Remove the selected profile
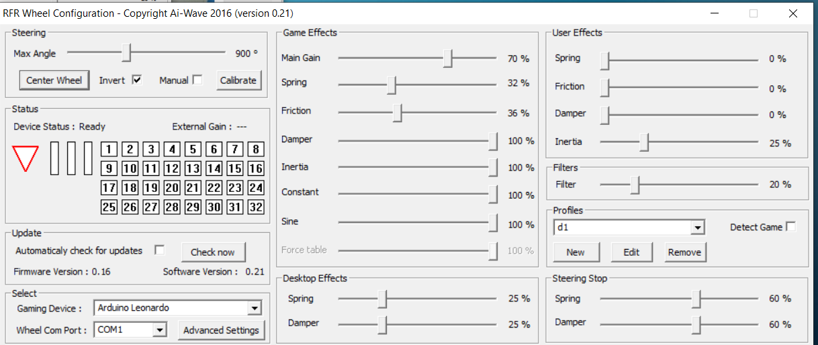Viewport: 818px width, 345px height. click(684, 252)
